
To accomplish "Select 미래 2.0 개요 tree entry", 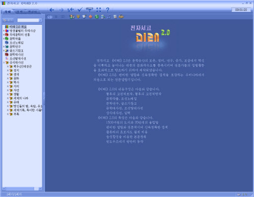I will pyautogui.click(x=18, y=27).
